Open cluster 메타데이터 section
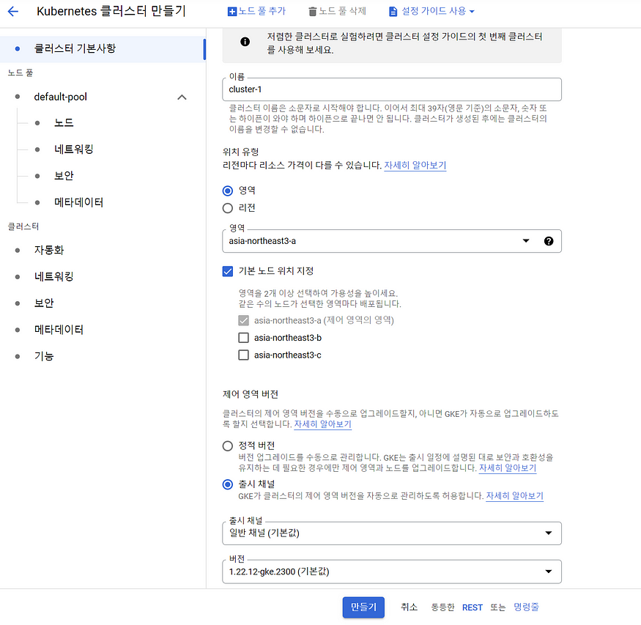641x625 pixels. click(x=59, y=330)
